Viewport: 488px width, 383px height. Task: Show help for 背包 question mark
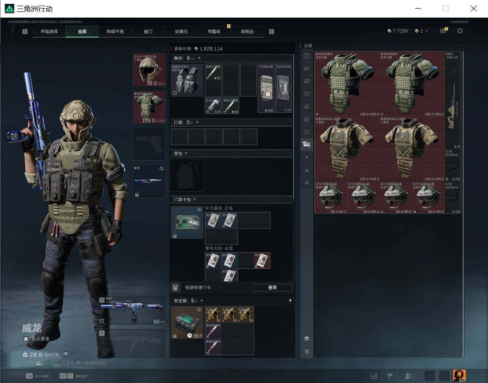186,153
